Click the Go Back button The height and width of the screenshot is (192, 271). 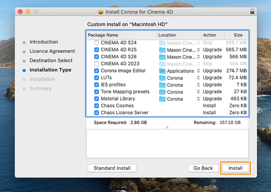coord(203,168)
